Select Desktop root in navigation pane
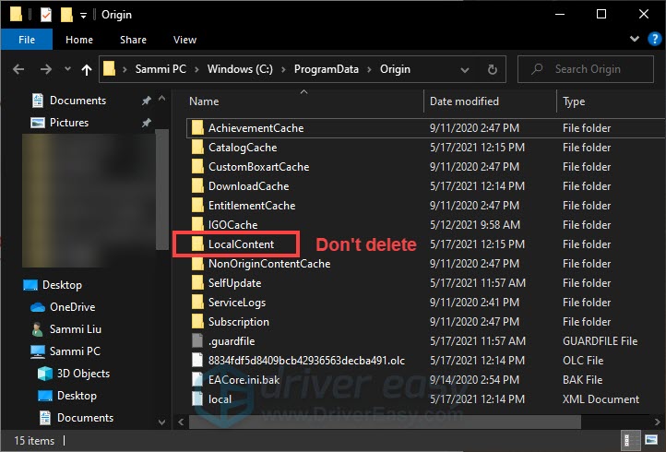Viewport: 666px width, 452px height. click(x=62, y=285)
